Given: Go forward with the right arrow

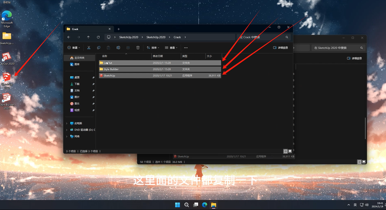Looking at the screenshot, I should tap(79, 37).
